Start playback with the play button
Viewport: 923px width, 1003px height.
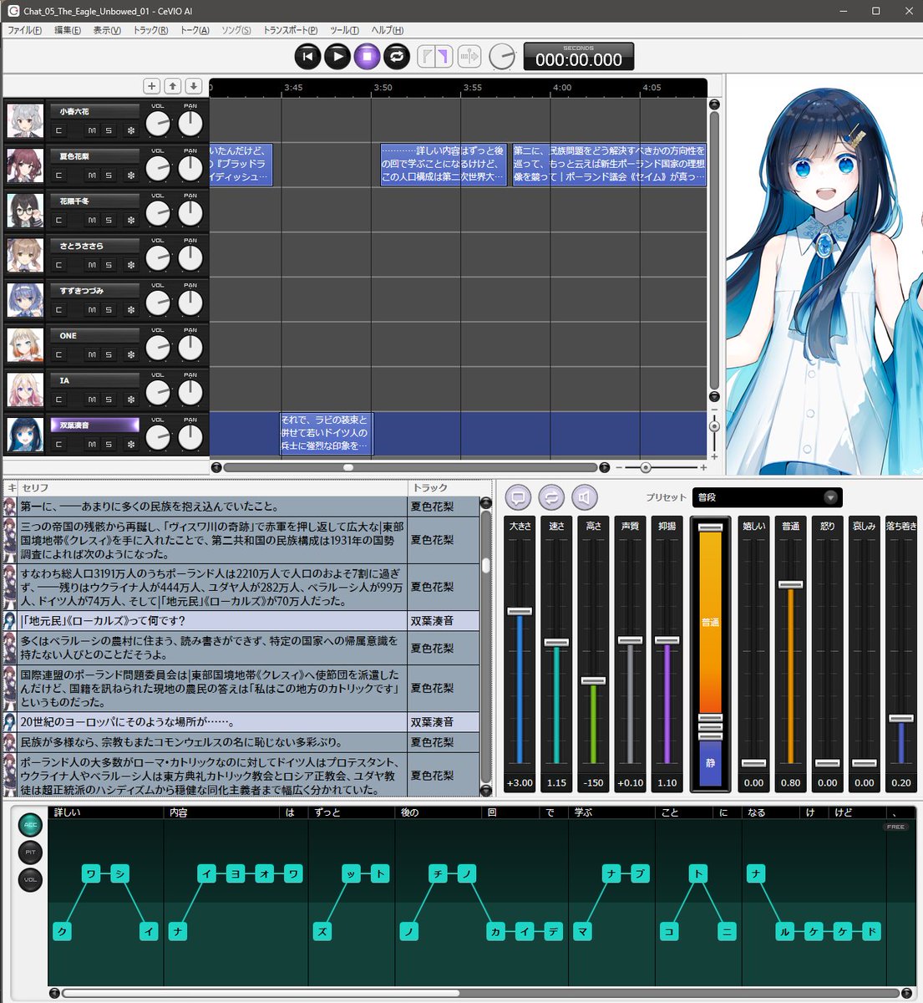coord(337,57)
